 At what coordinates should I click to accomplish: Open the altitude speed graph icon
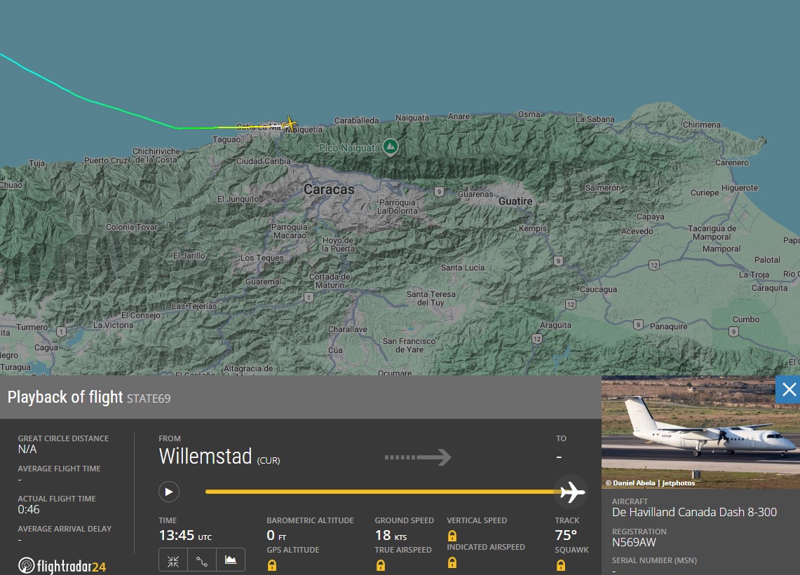tap(231, 560)
